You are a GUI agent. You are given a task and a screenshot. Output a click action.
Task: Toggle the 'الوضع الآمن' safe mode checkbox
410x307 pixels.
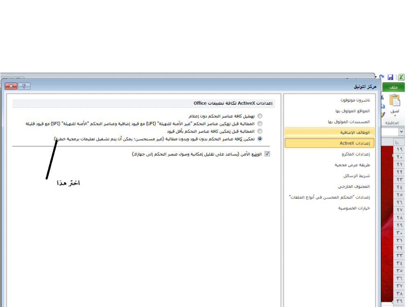pyautogui.click(x=267, y=154)
